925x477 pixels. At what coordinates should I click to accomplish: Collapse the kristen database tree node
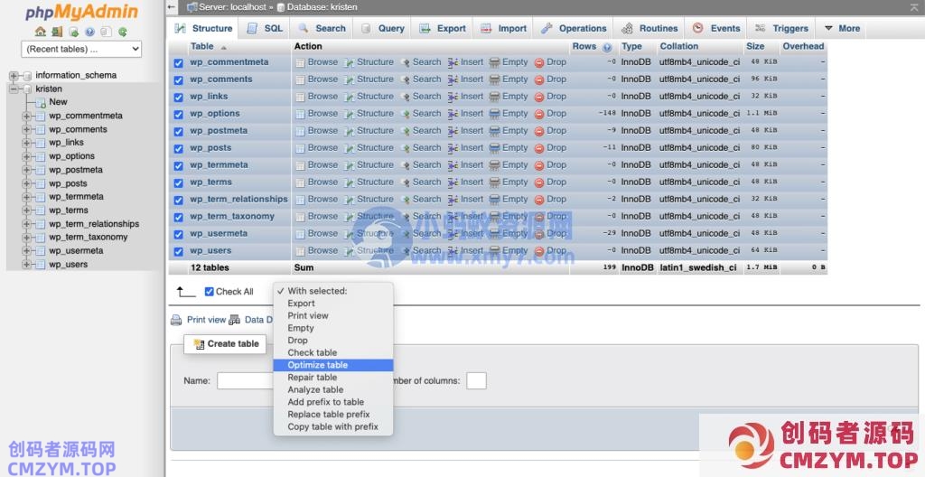tap(14, 89)
